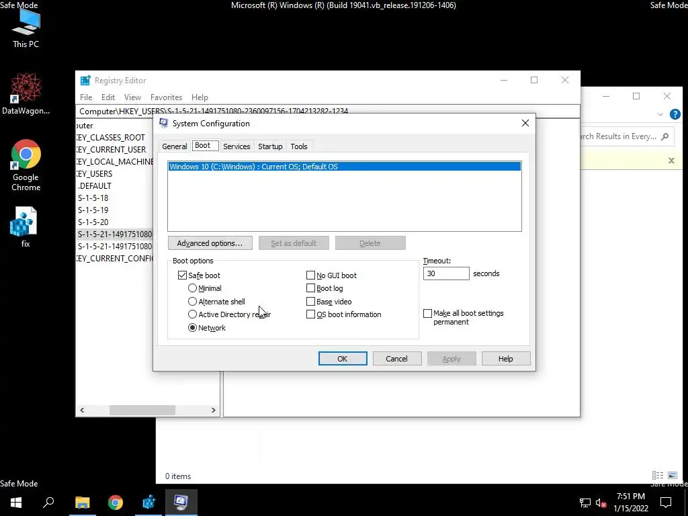Select S-1-5-20 key in registry tree
The image size is (688, 516).
point(93,222)
